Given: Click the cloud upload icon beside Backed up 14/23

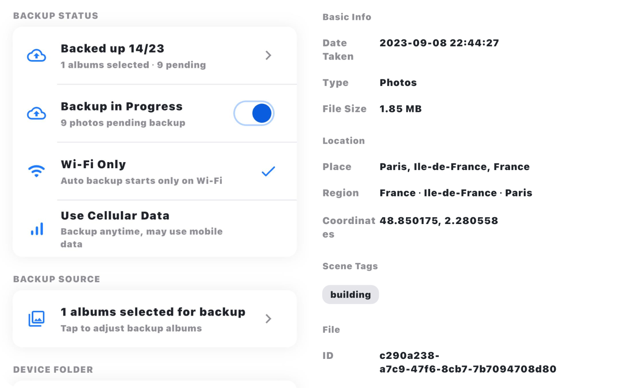Looking at the screenshot, I should coord(36,55).
